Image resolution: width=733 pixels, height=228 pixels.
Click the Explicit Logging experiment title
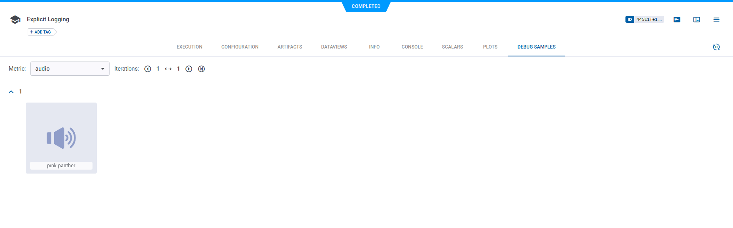[x=48, y=19]
